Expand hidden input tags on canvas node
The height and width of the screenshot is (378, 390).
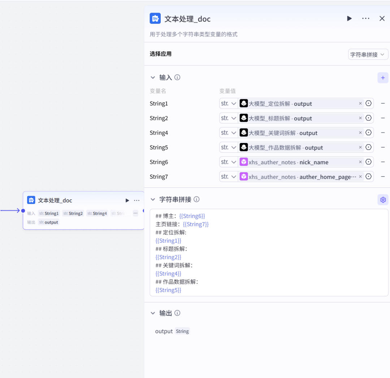tap(135, 213)
